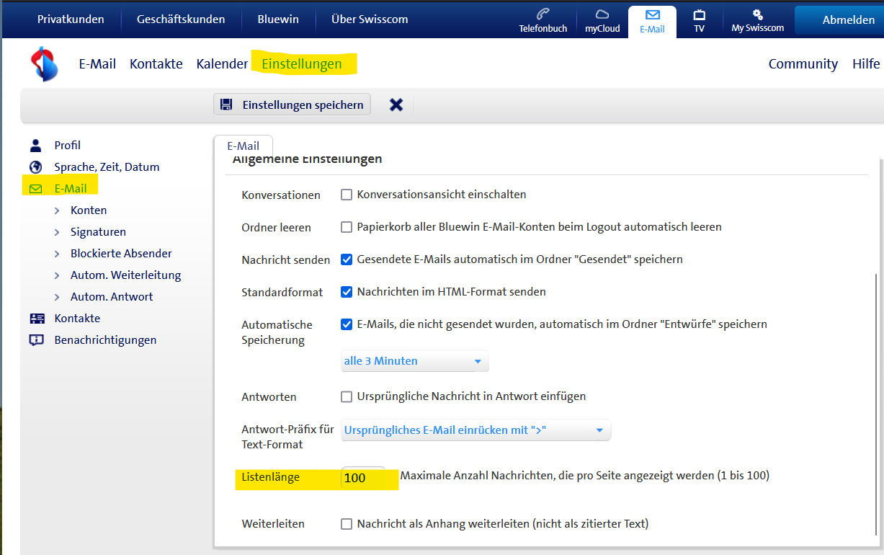
Task: Open the Kalender menu item
Action: coord(221,63)
